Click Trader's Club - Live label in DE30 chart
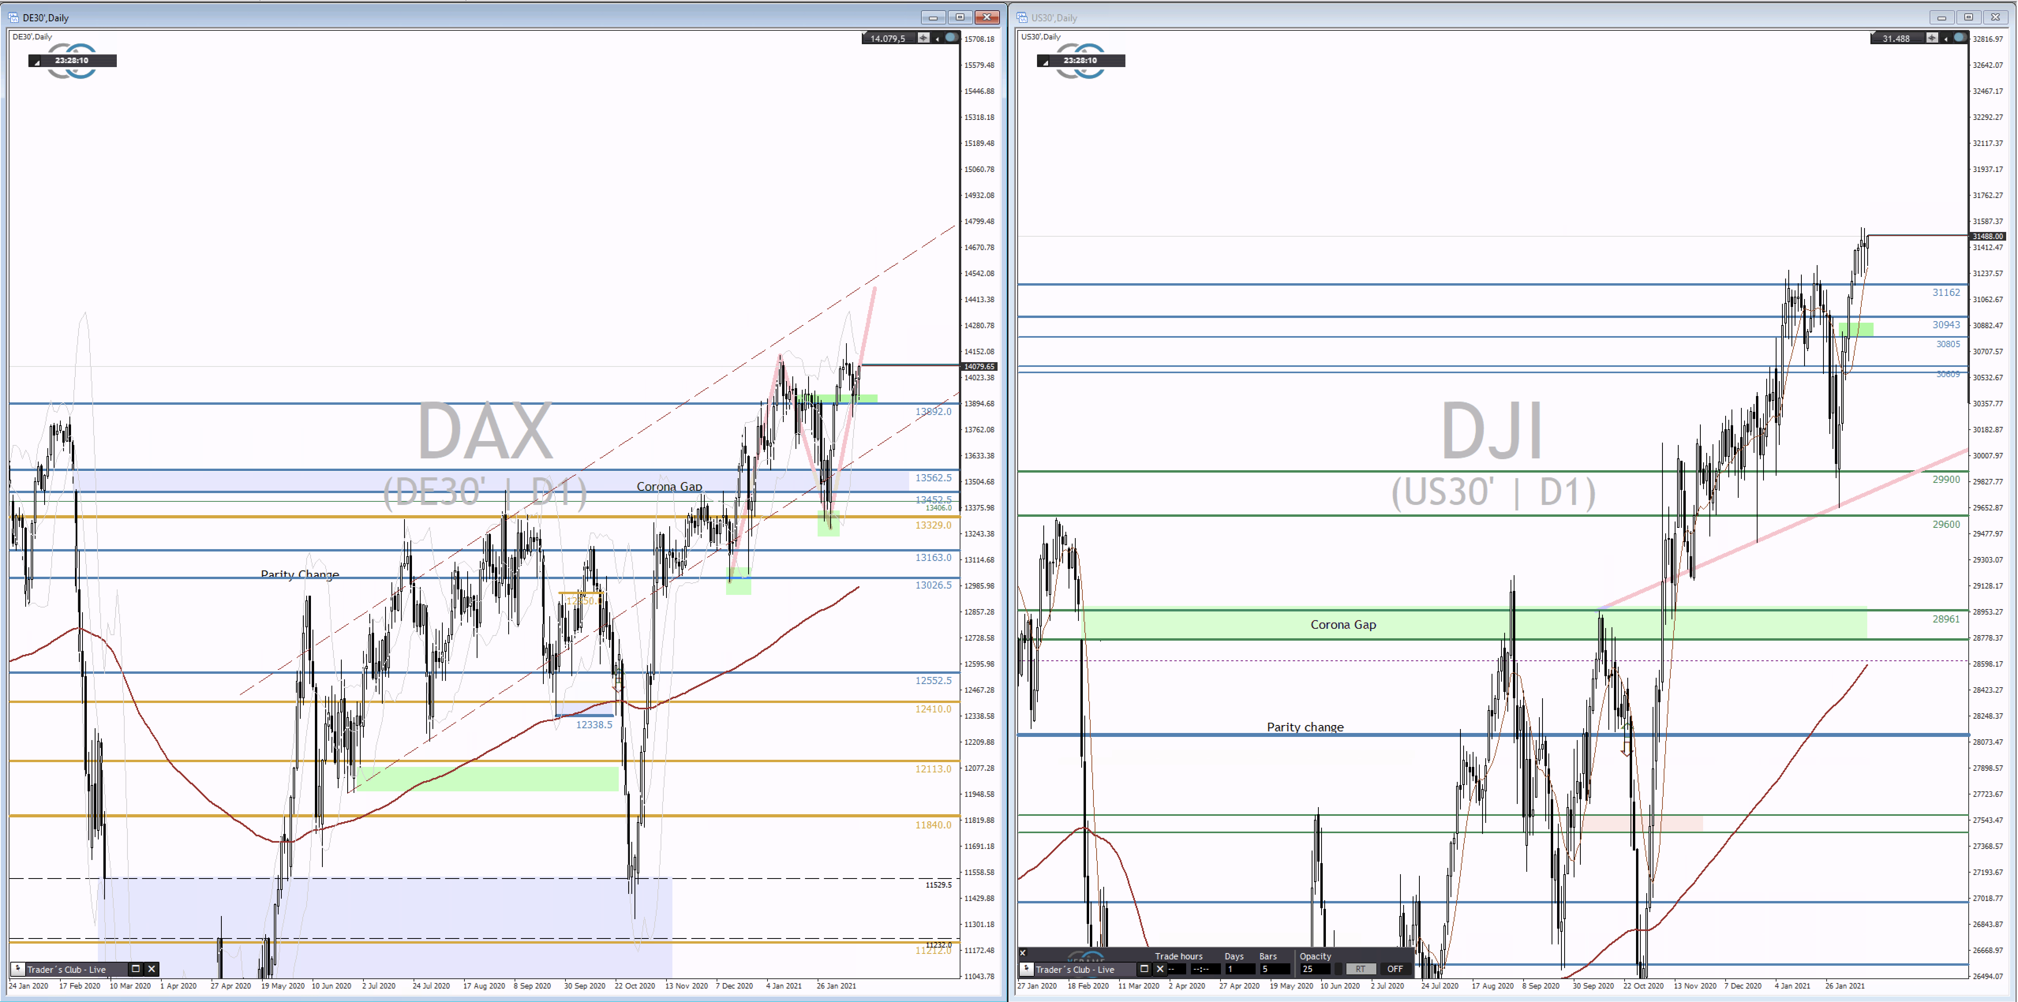The height and width of the screenshot is (1002, 2018). [x=67, y=970]
